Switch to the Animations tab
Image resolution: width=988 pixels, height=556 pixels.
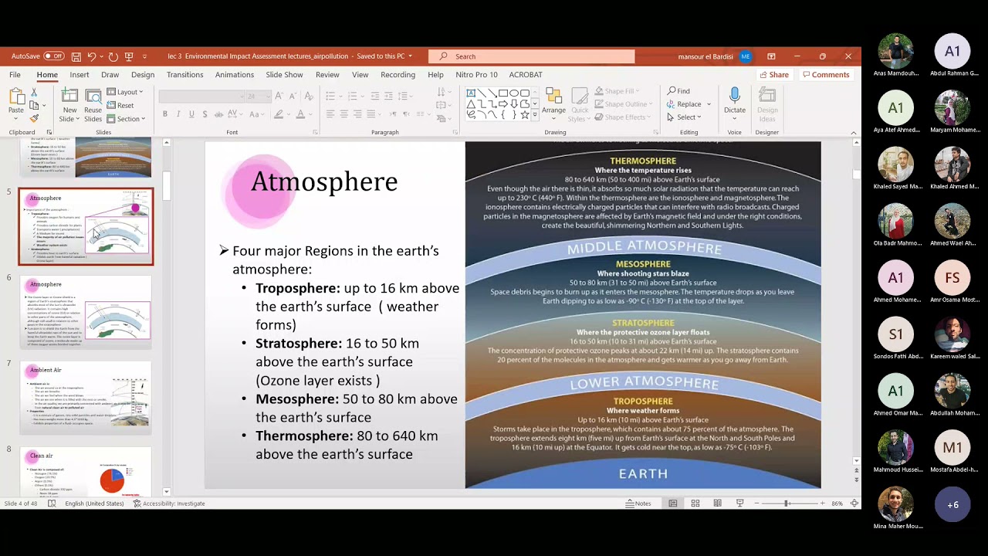point(235,75)
